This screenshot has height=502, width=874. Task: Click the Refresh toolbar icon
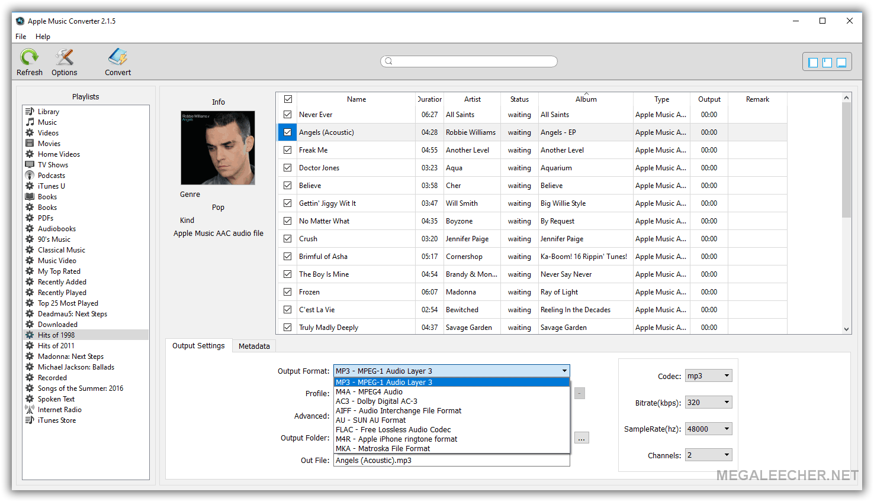tap(29, 57)
